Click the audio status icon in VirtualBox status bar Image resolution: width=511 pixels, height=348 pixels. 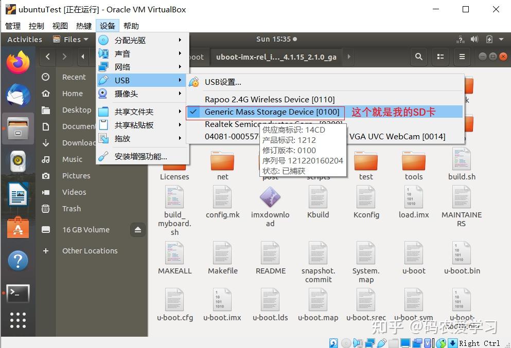(358, 342)
